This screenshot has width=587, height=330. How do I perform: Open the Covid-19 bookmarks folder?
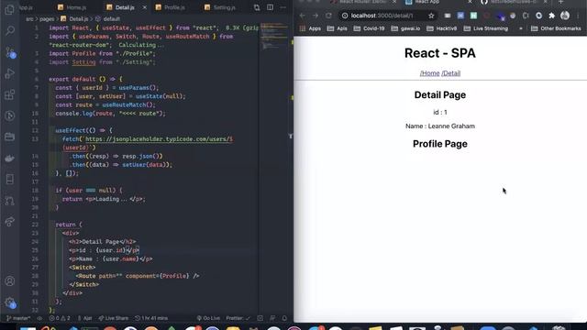[x=369, y=28]
